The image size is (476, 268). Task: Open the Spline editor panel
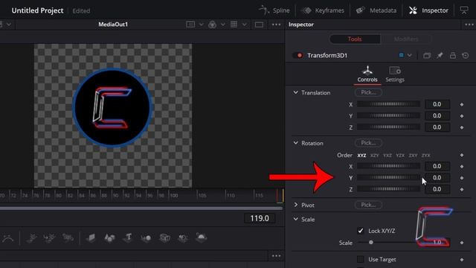point(274,10)
